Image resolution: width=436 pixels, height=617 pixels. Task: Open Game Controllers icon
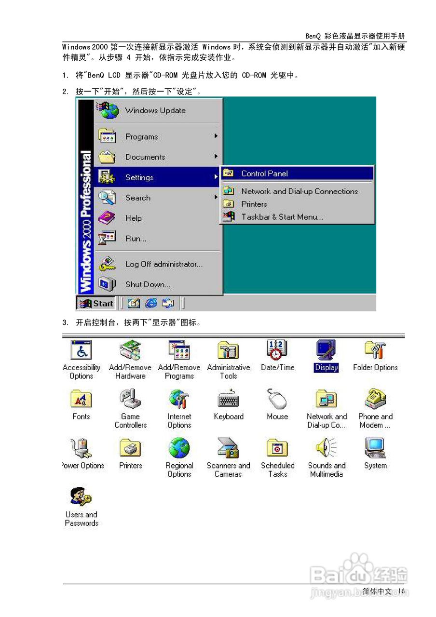tap(130, 399)
